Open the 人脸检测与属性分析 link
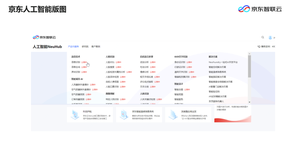Viewport: 290px width, 163px height. (116, 72)
